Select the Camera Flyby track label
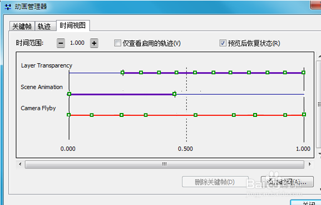 pyautogui.click(x=38, y=108)
